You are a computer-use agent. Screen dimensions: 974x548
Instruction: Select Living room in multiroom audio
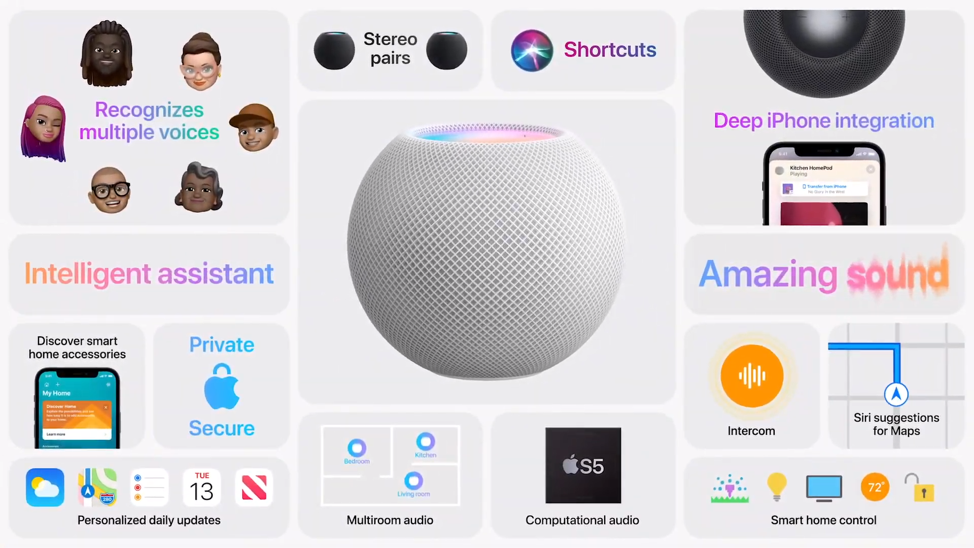click(x=413, y=481)
